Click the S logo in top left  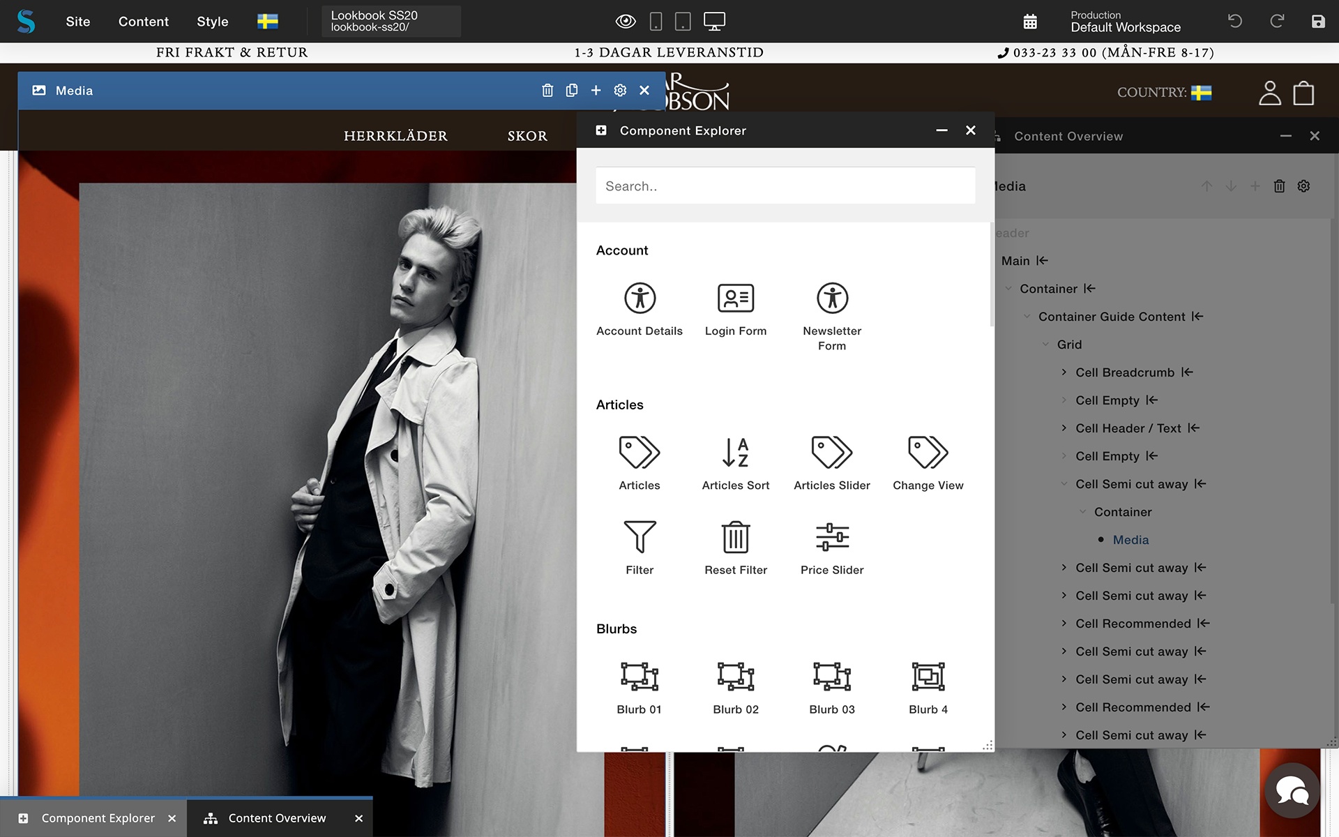[26, 22]
